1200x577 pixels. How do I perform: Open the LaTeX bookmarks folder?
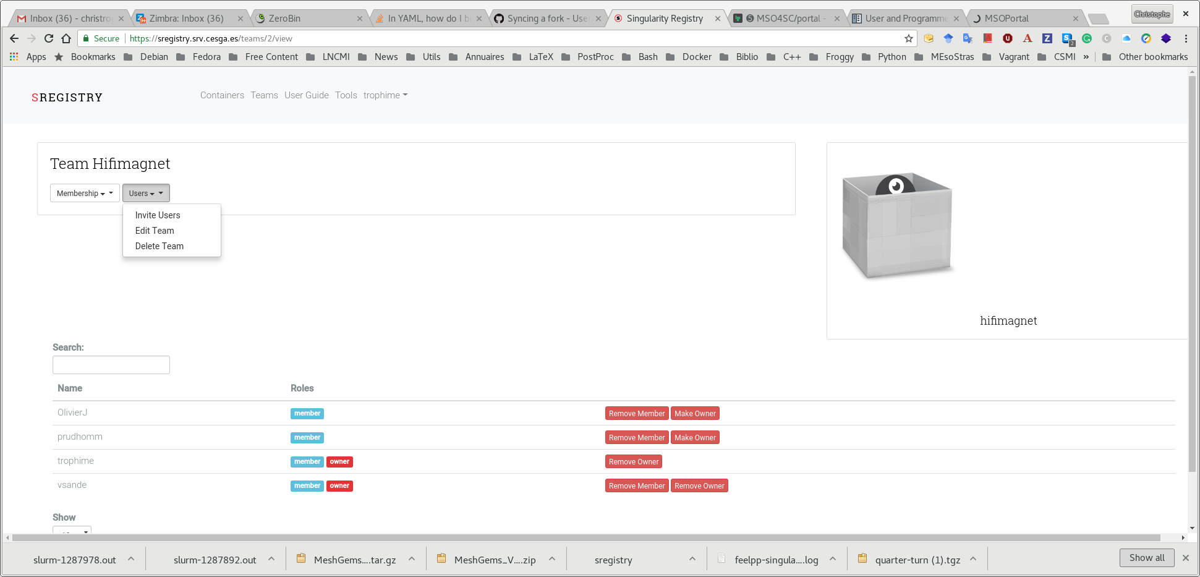[533, 57]
